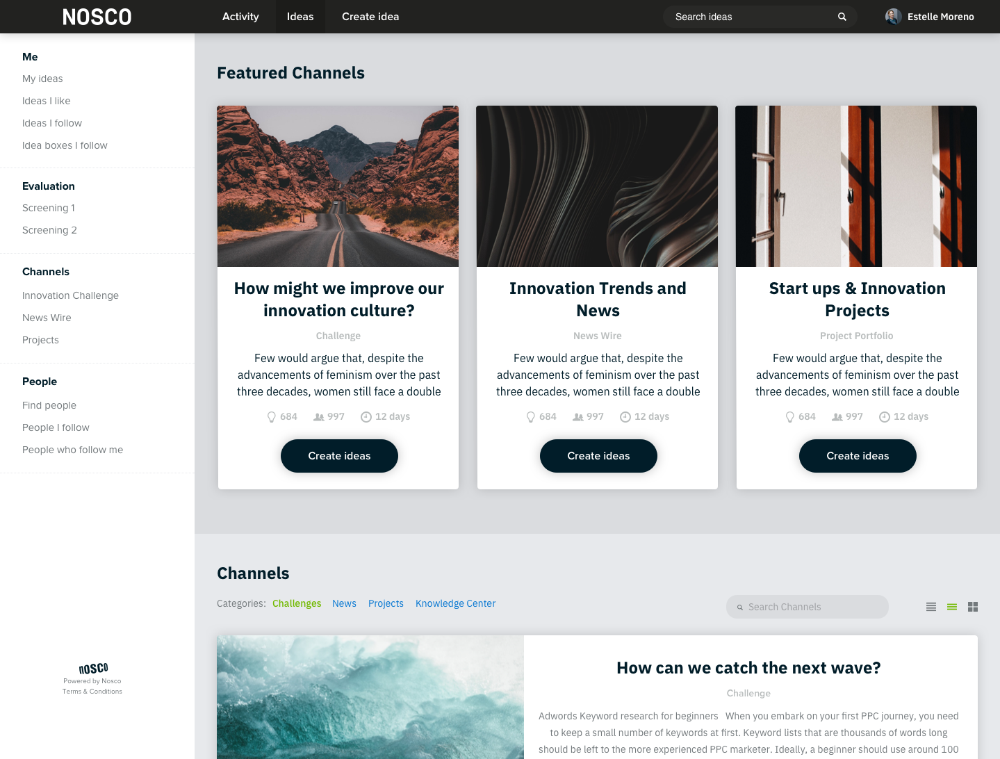Click clock icon on innovation culture card
Viewport: 1000px width, 759px height.
pos(366,417)
